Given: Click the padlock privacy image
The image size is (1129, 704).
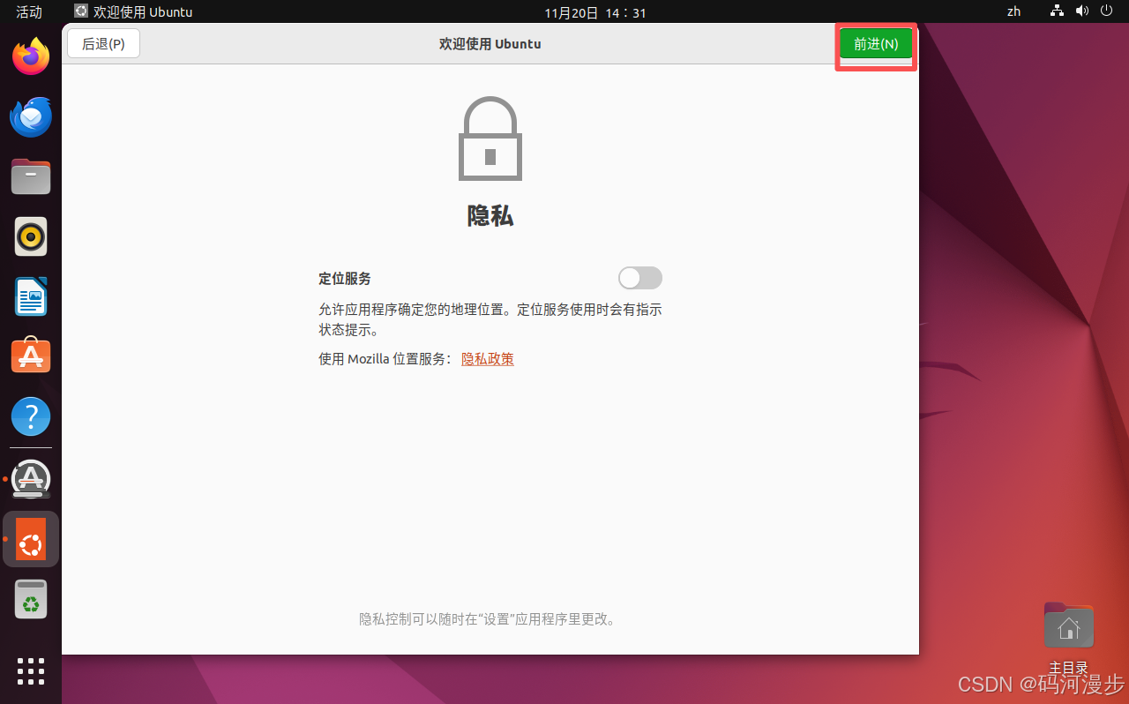Looking at the screenshot, I should (490, 139).
